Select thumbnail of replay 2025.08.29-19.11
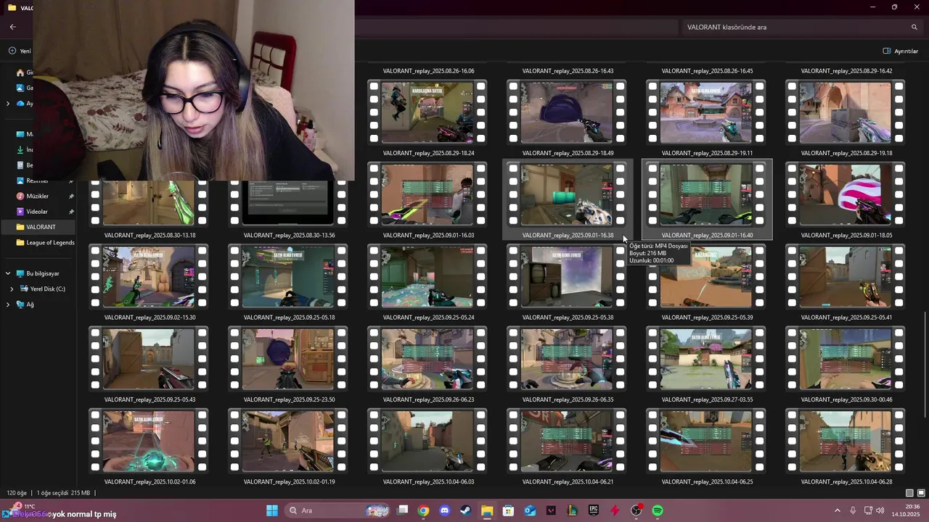This screenshot has height=522, width=929. 706,112
